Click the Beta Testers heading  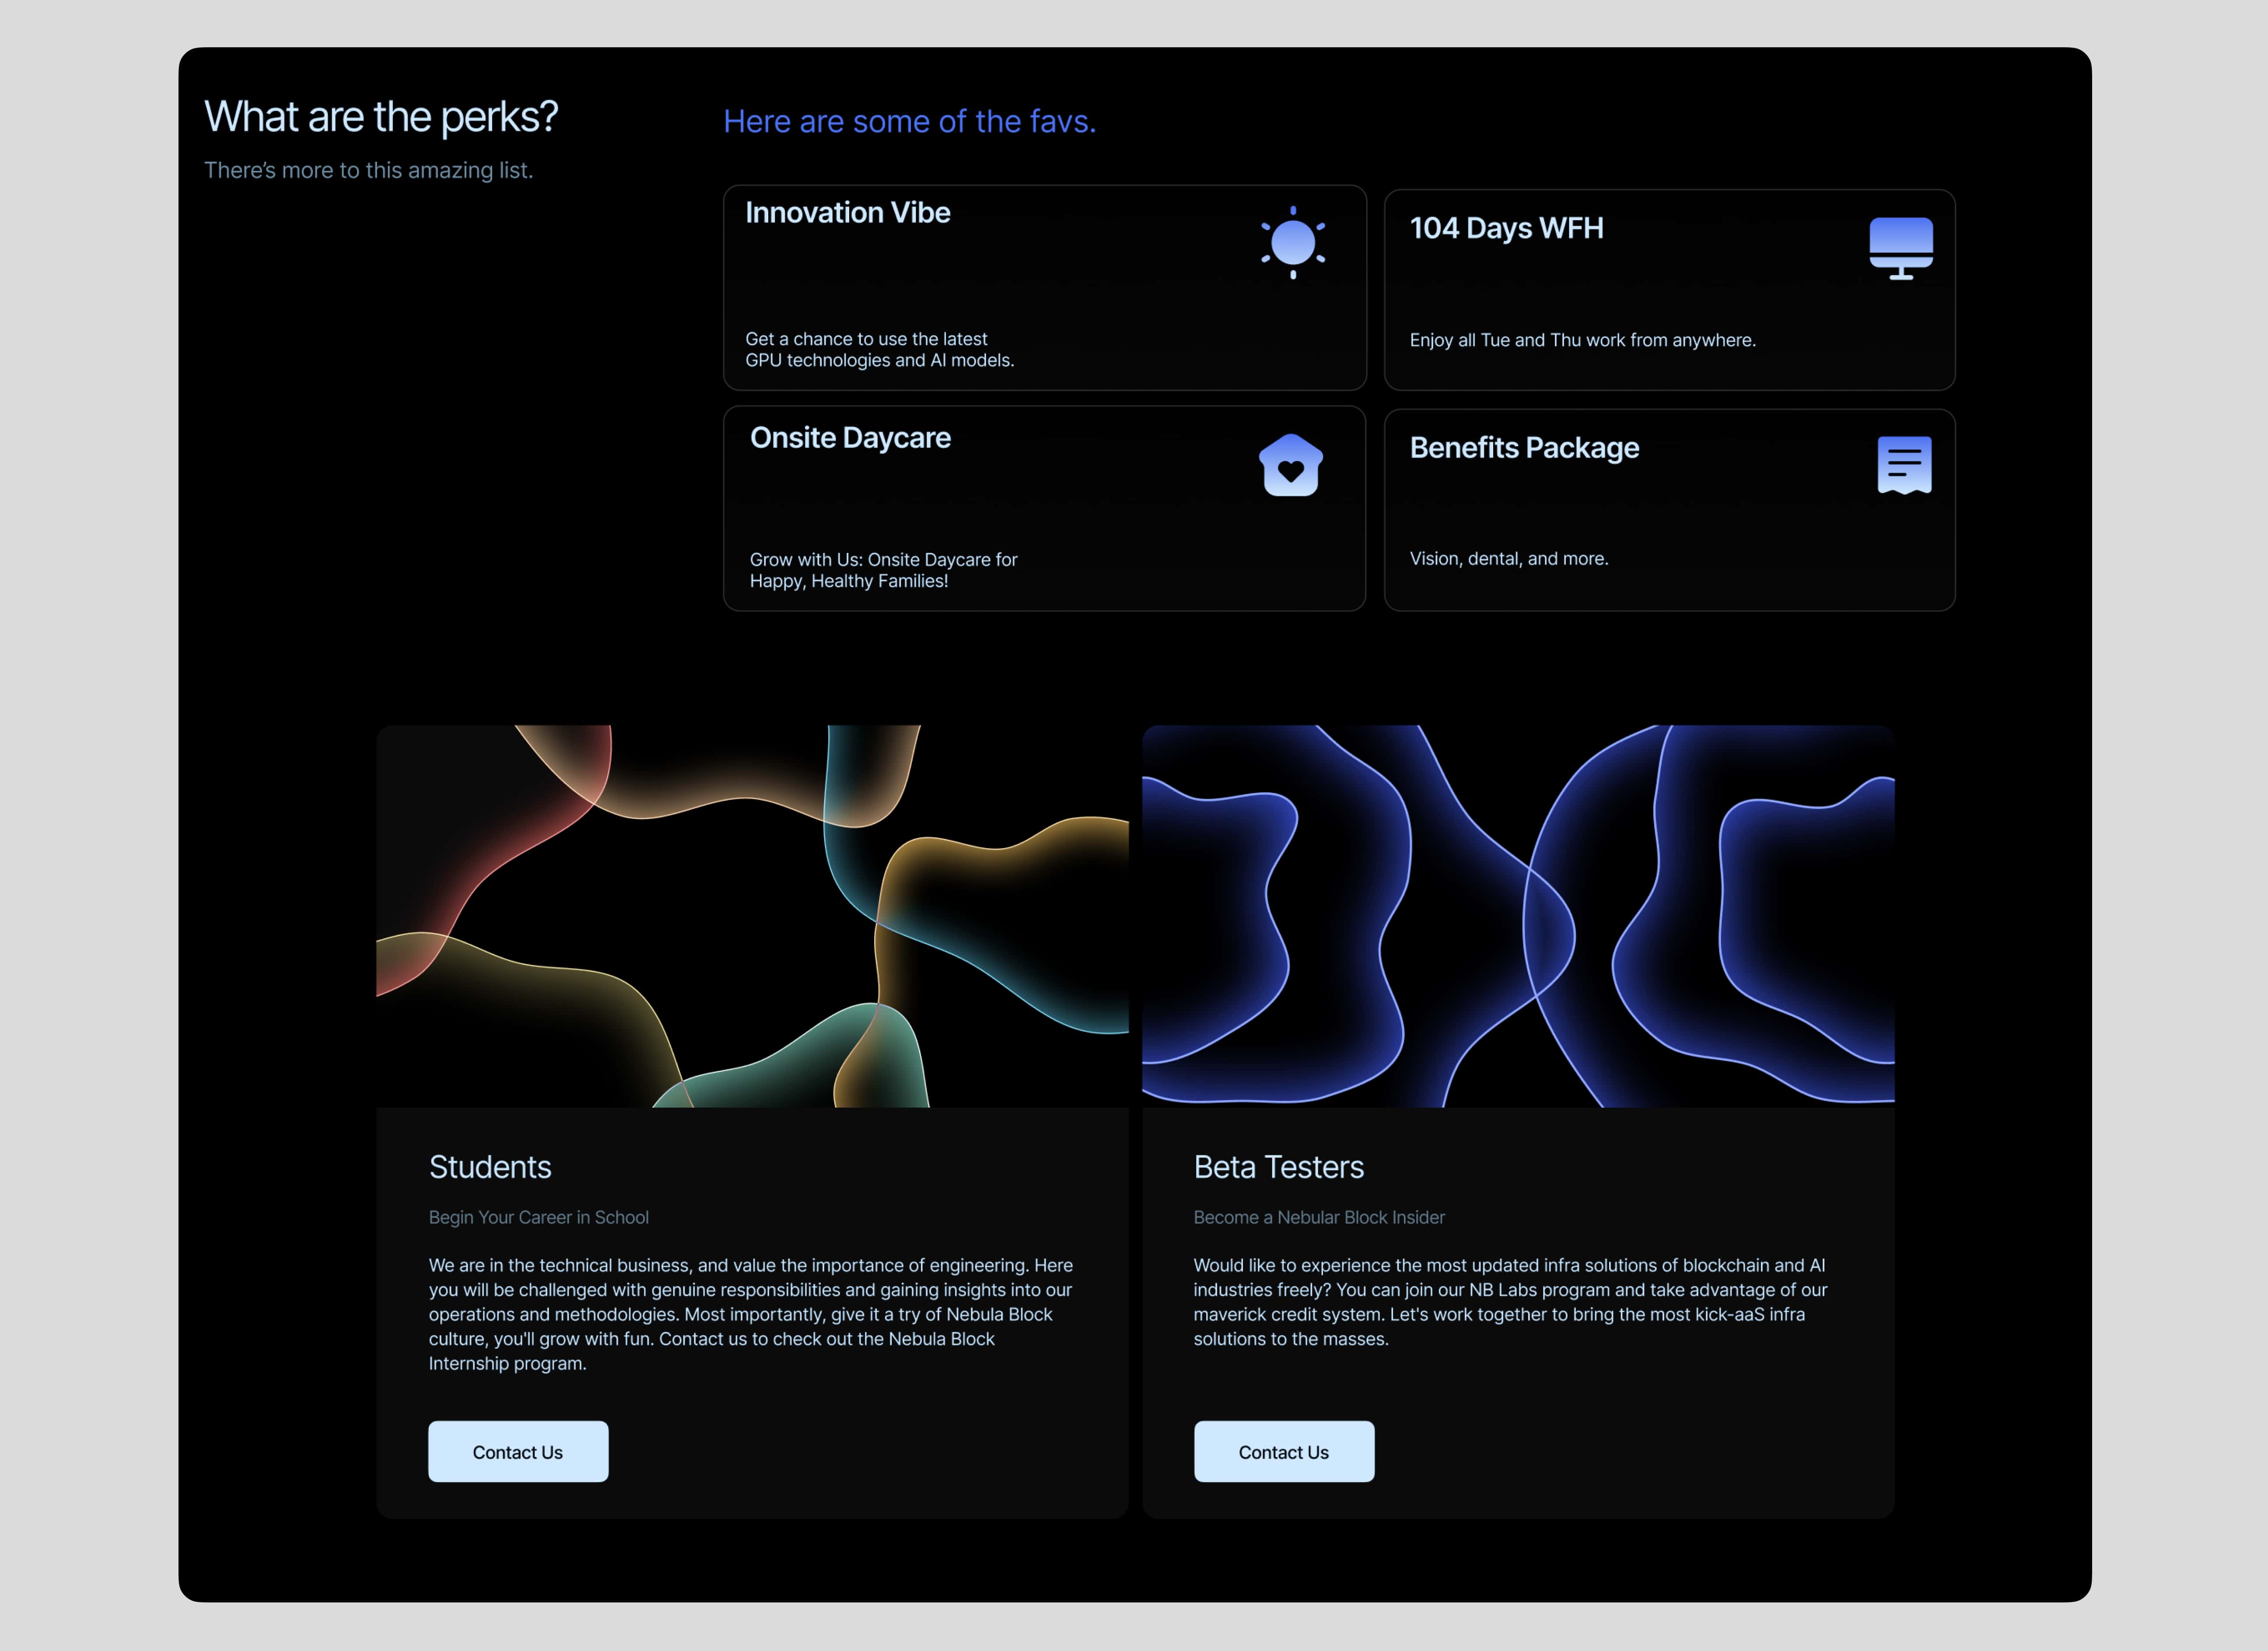[1278, 1167]
